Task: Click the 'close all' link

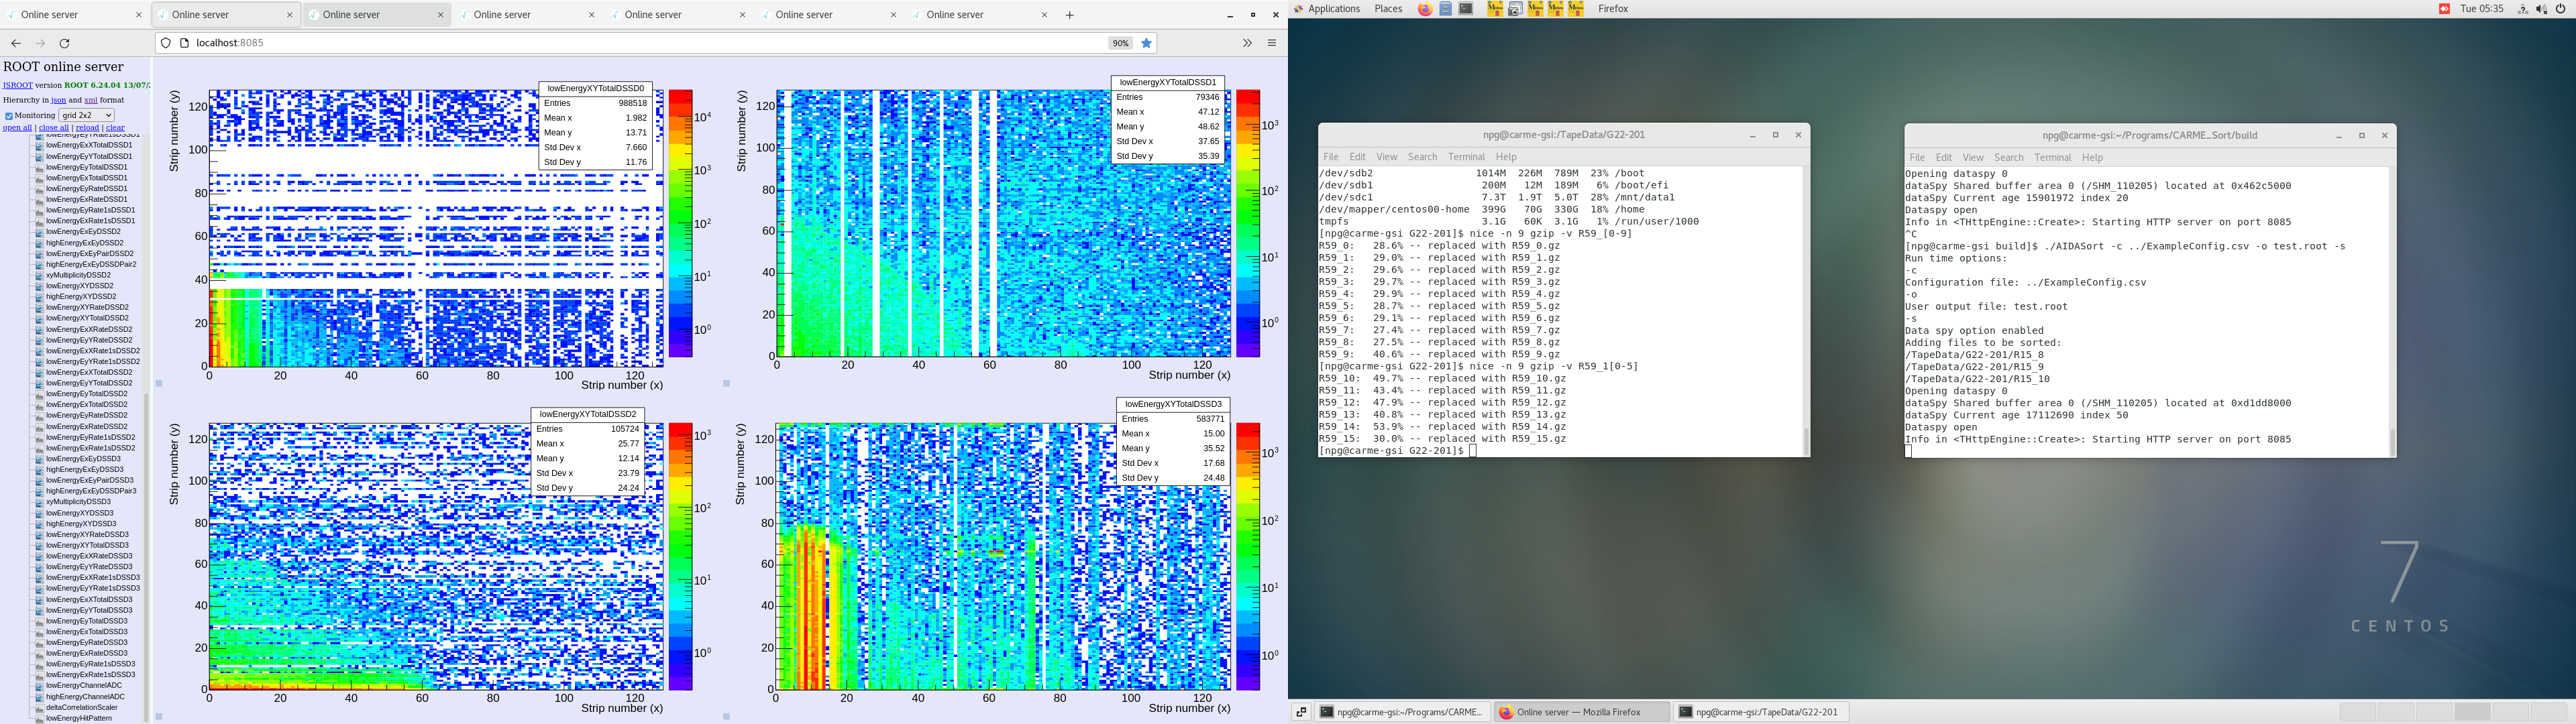Action: click(x=53, y=128)
